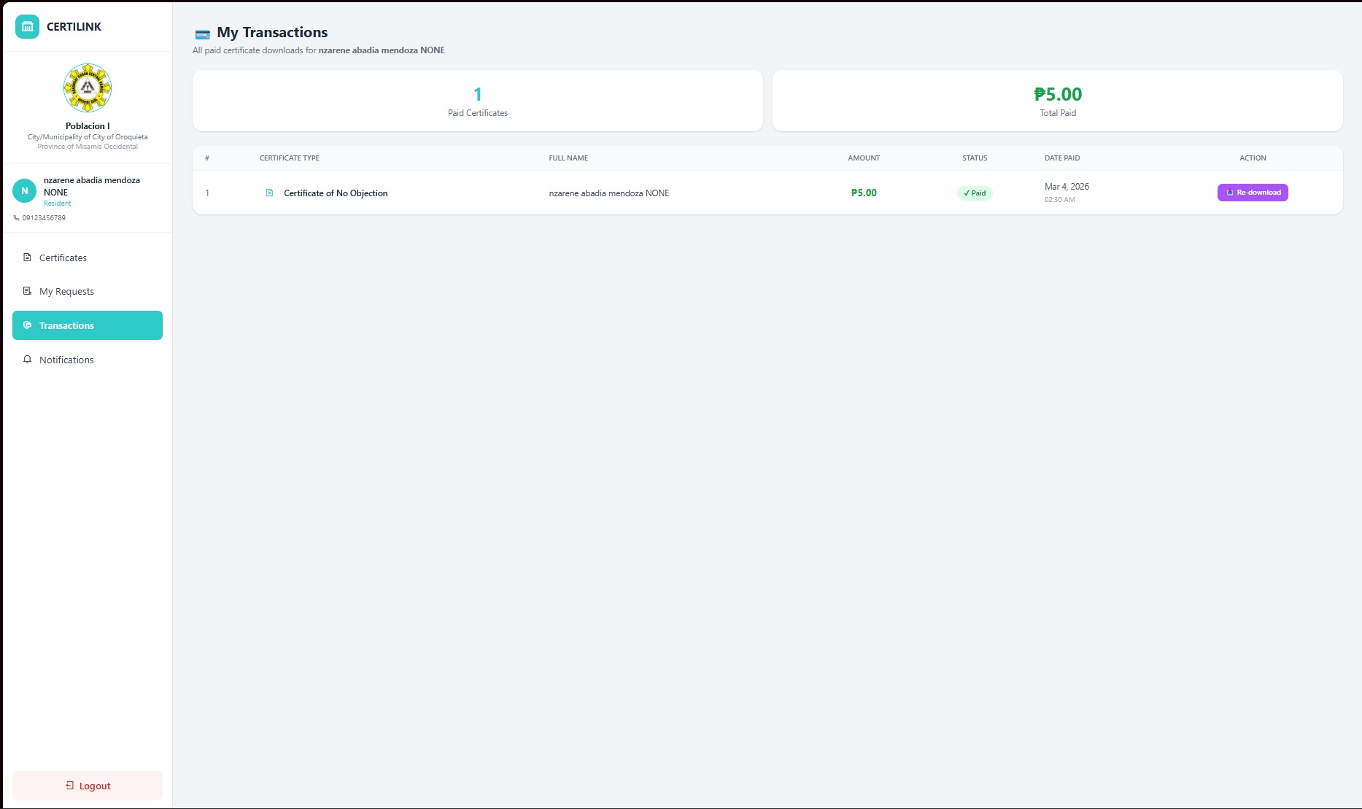The height and width of the screenshot is (809, 1362).
Task: Select the Paid Certificates summary card
Action: (477, 101)
